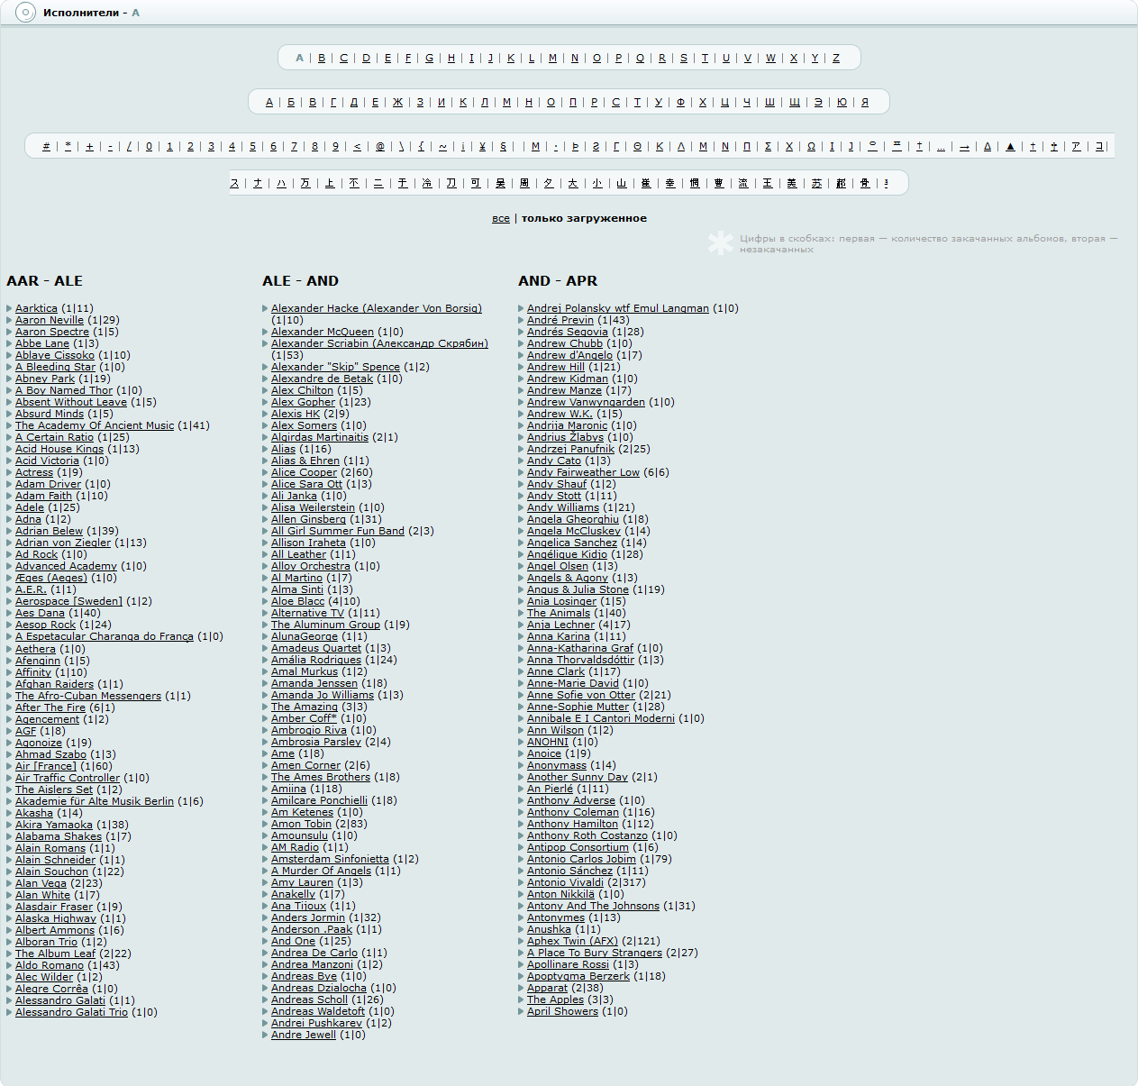Open Alessandro Galati Trio link
1138x1086 pixels.
pyautogui.click(x=72, y=1012)
